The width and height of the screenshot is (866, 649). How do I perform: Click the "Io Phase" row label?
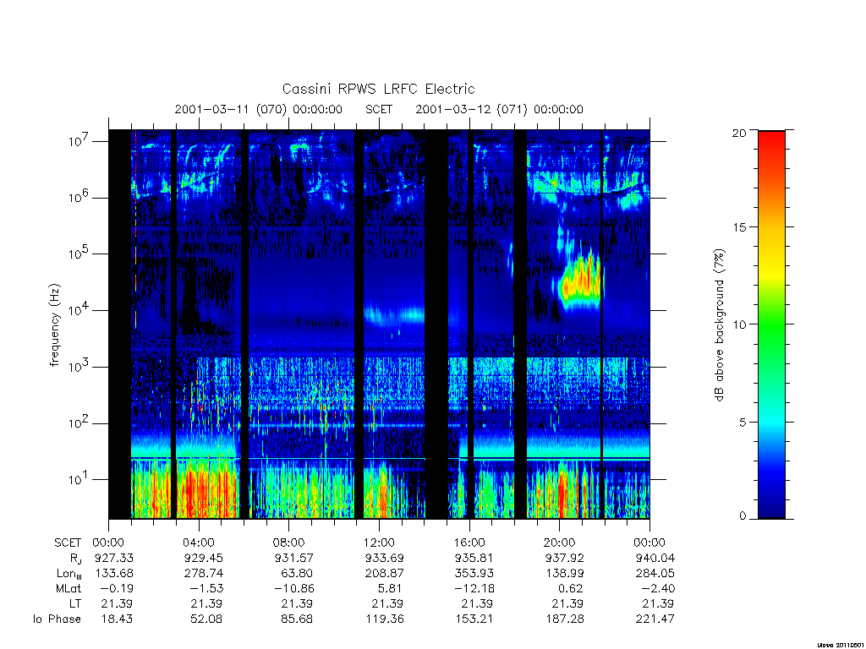coord(57,619)
